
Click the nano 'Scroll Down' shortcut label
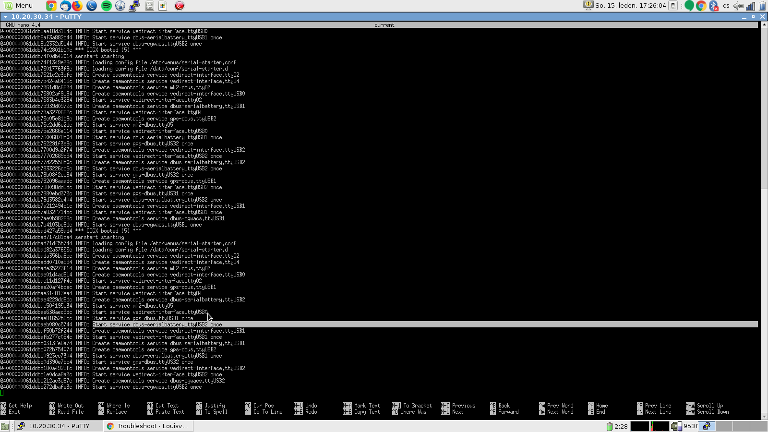click(x=713, y=412)
